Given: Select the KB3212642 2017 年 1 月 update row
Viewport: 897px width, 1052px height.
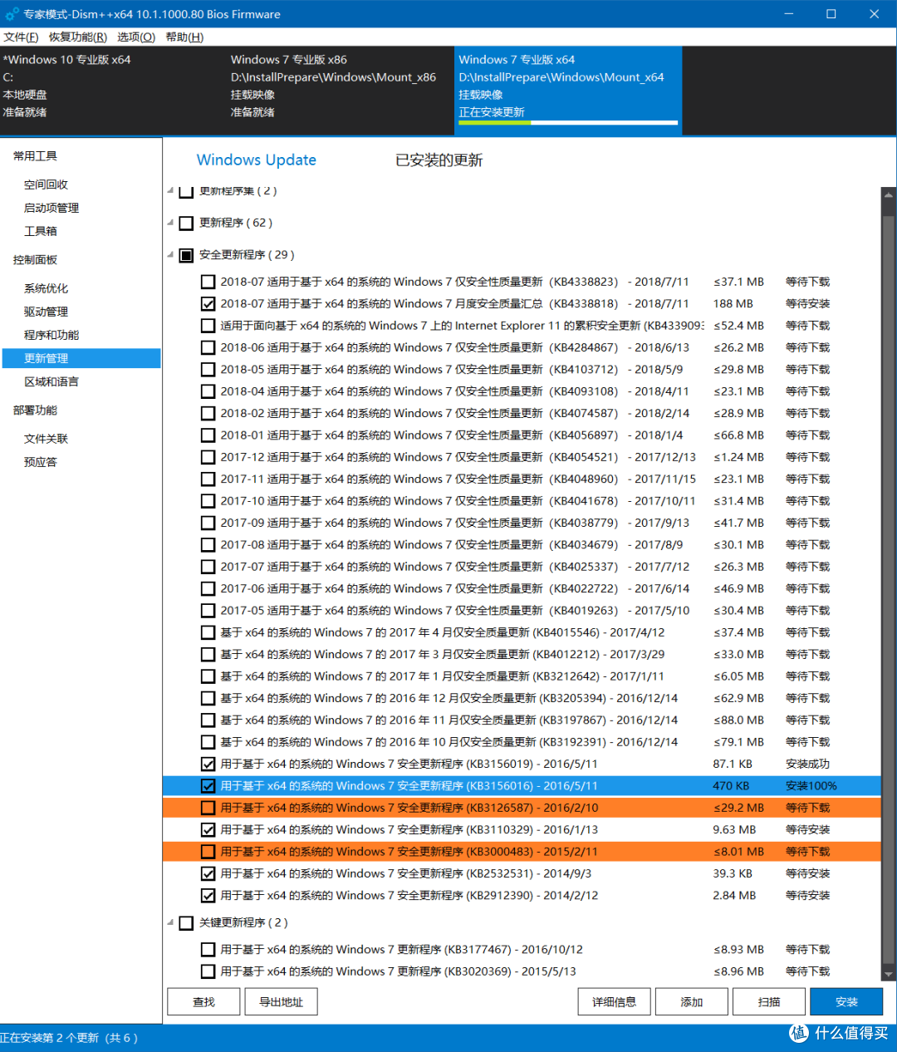Looking at the screenshot, I should tap(522, 676).
